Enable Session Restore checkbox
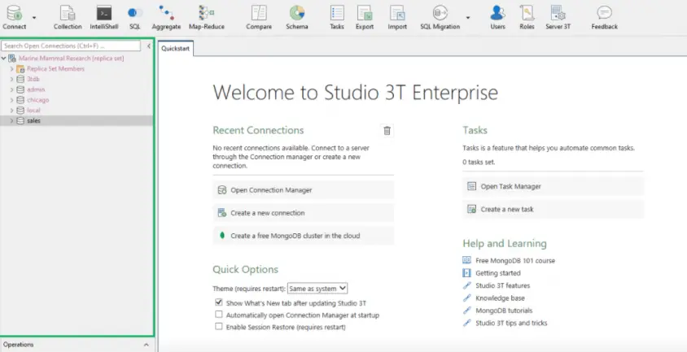 coord(219,327)
